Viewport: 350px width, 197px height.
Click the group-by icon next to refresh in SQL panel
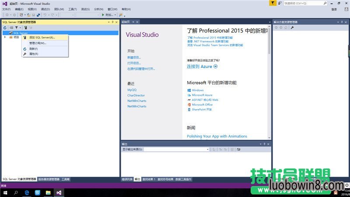(x=11, y=28)
